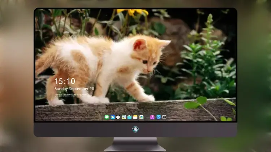Click the 15:10 clock widget
271x152 pixels.
point(65,81)
